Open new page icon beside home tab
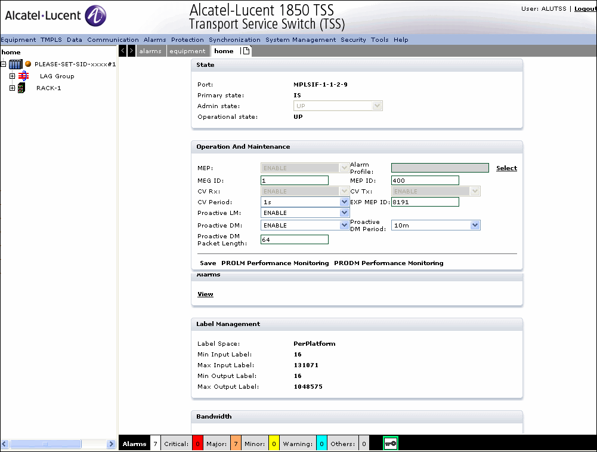 pos(246,51)
